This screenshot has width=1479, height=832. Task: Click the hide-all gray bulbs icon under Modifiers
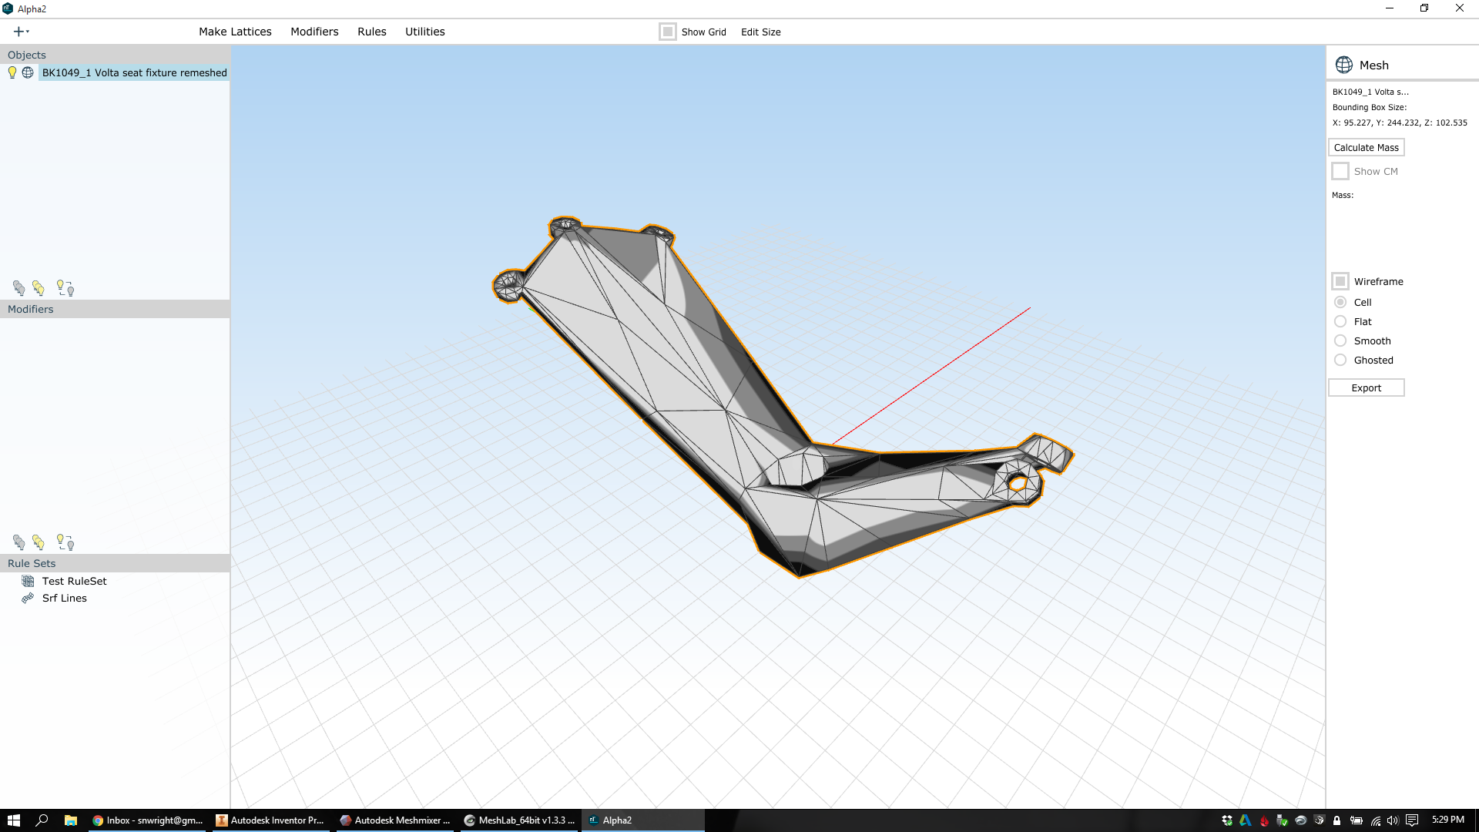click(x=19, y=542)
